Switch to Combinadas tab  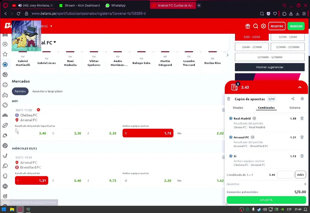coord(266,108)
